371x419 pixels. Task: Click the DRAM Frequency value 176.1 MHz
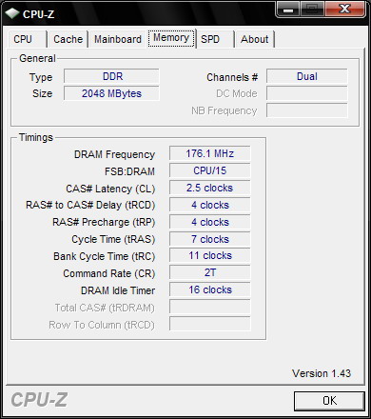pos(210,153)
